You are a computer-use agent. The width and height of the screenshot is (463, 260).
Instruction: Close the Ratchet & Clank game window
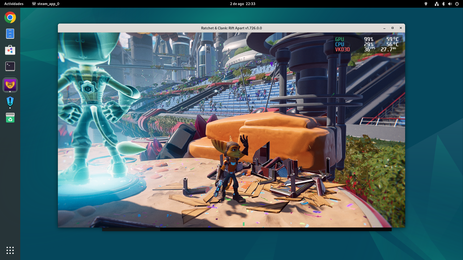pyautogui.click(x=401, y=28)
